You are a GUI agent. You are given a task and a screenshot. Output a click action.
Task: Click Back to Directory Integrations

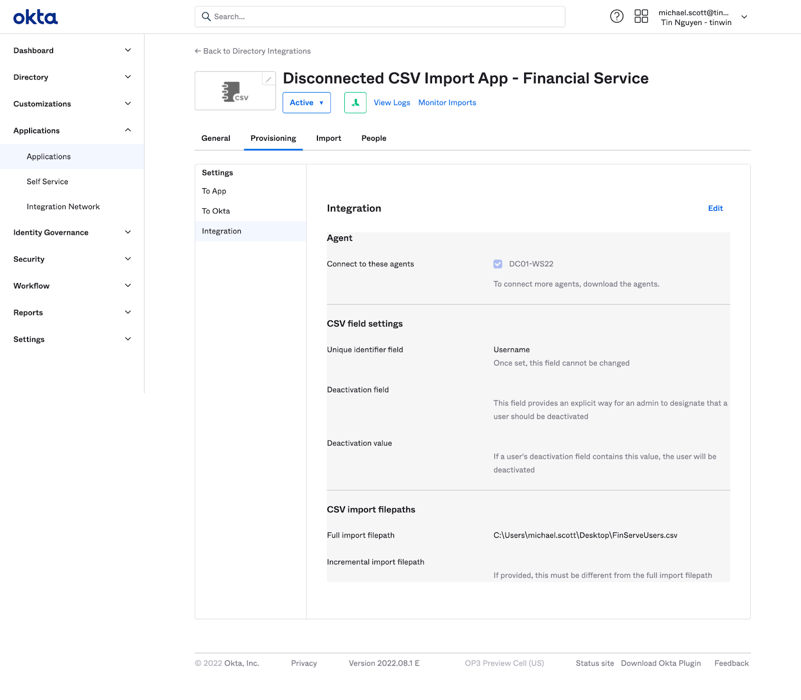(252, 51)
